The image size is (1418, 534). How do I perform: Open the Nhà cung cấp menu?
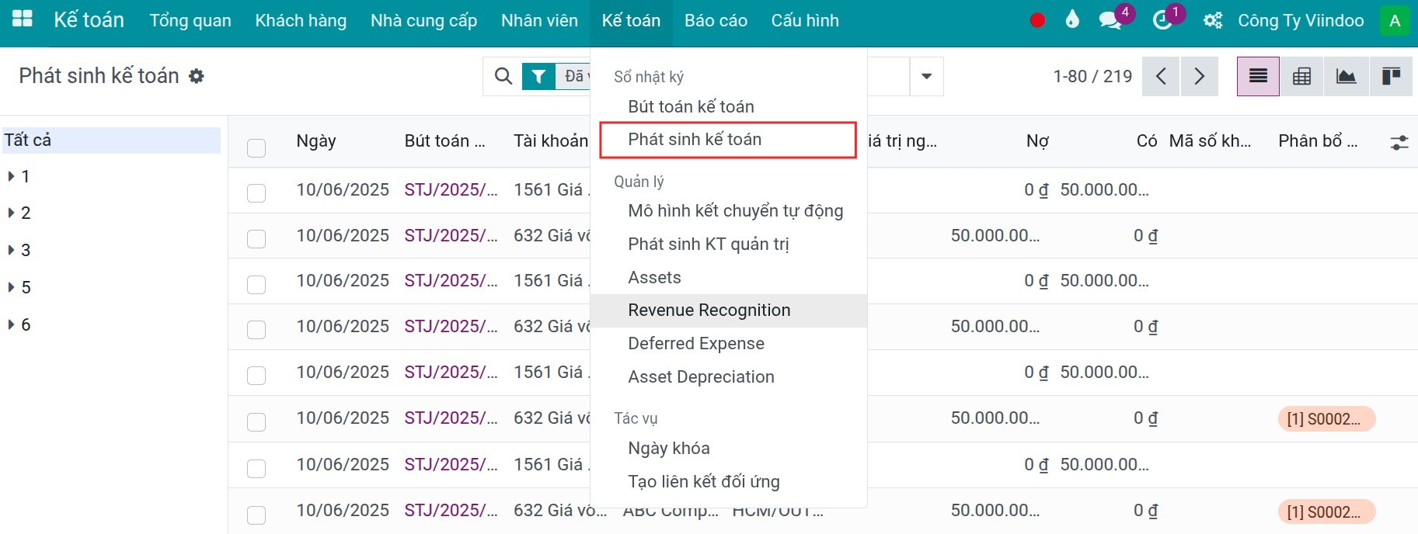tap(423, 20)
